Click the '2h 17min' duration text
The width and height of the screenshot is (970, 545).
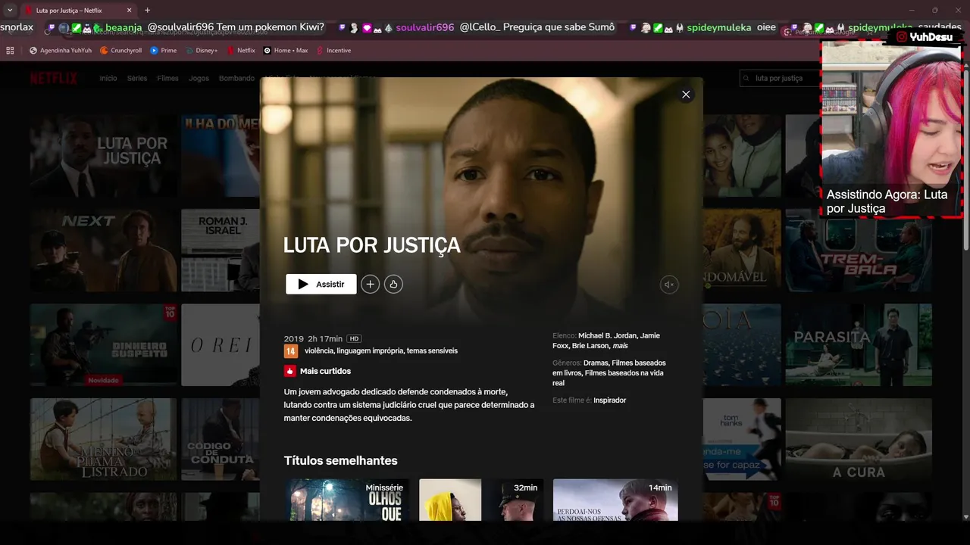pyautogui.click(x=325, y=338)
